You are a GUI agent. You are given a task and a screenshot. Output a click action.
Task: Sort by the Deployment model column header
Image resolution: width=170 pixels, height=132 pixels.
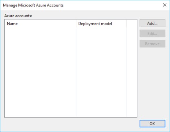tap(101, 24)
